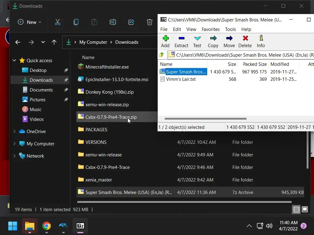Open recent locations dropdown next to forward arrow

click(x=43, y=42)
